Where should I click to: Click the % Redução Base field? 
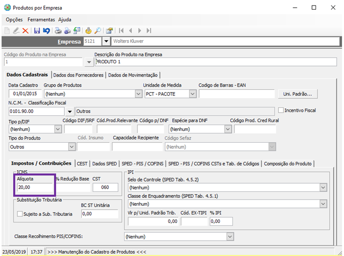(x=73, y=187)
